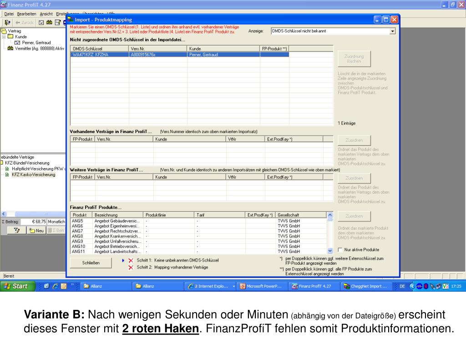Click the customer card toolbar icon

click(41, 22)
